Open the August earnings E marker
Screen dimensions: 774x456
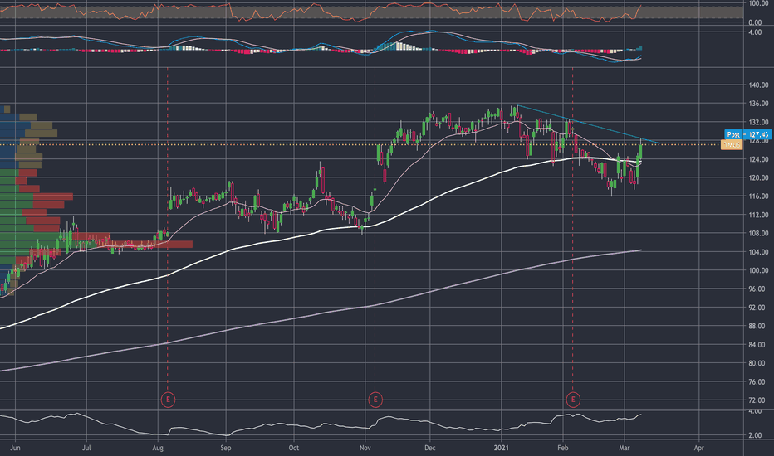(168, 400)
